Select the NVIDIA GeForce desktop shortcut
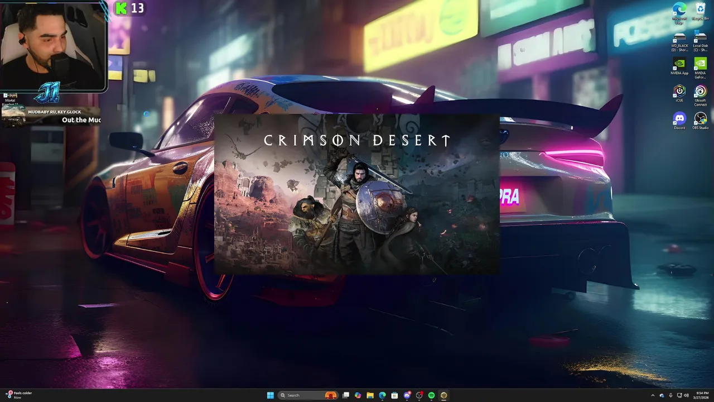The width and height of the screenshot is (714, 402). point(700,68)
